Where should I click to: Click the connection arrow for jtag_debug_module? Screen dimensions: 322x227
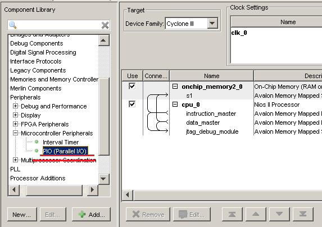point(166,130)
